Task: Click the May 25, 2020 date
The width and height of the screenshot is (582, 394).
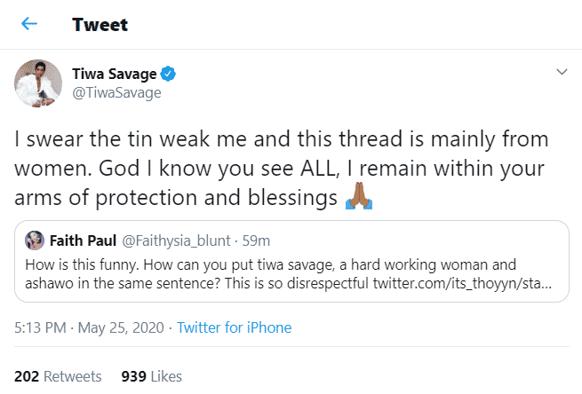Action: click(x=124, y=327)
